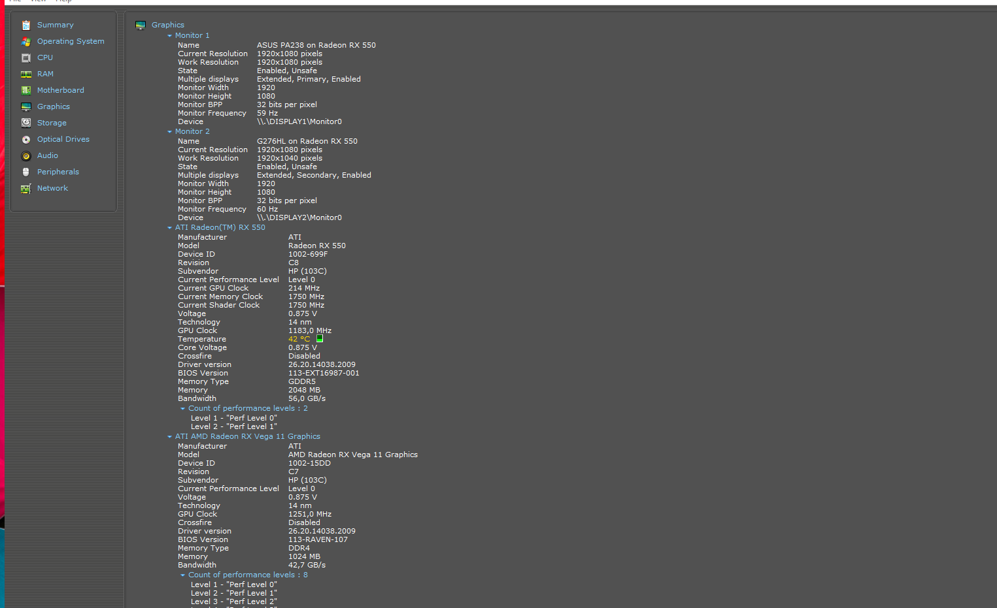Click 'Level 3 - "Perf Level 2"' row
The height and width of the screenshot is (608, 997).
pyautogui.click(x=234, y=601)
